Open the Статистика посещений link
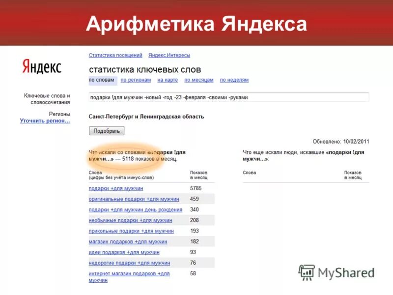Image resolution: width=393 pixels, height=295 pixels. (115, 55)
